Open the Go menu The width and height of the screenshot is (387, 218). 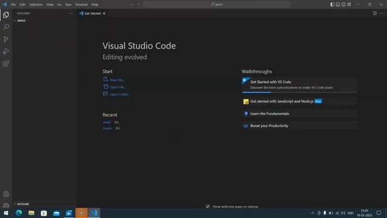pyautogui.click(x=59, y=4)
